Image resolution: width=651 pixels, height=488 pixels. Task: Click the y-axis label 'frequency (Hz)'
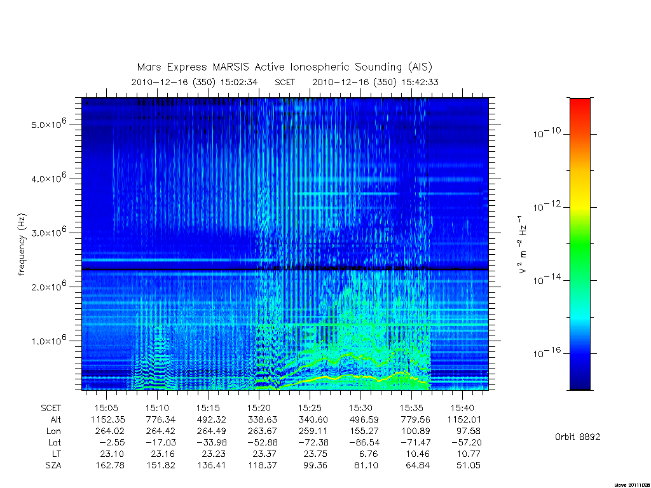pyautogui.click(x=22, y=245)
